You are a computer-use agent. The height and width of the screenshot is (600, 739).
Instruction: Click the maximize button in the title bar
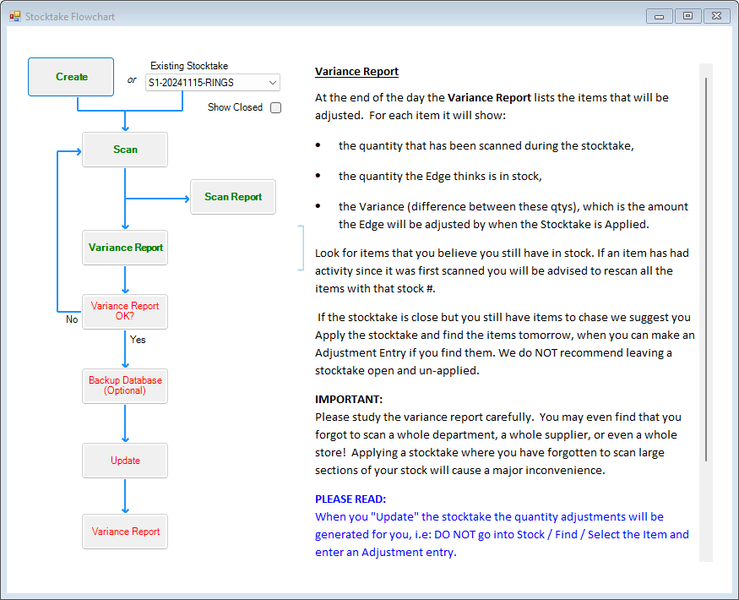pos(687,15)
